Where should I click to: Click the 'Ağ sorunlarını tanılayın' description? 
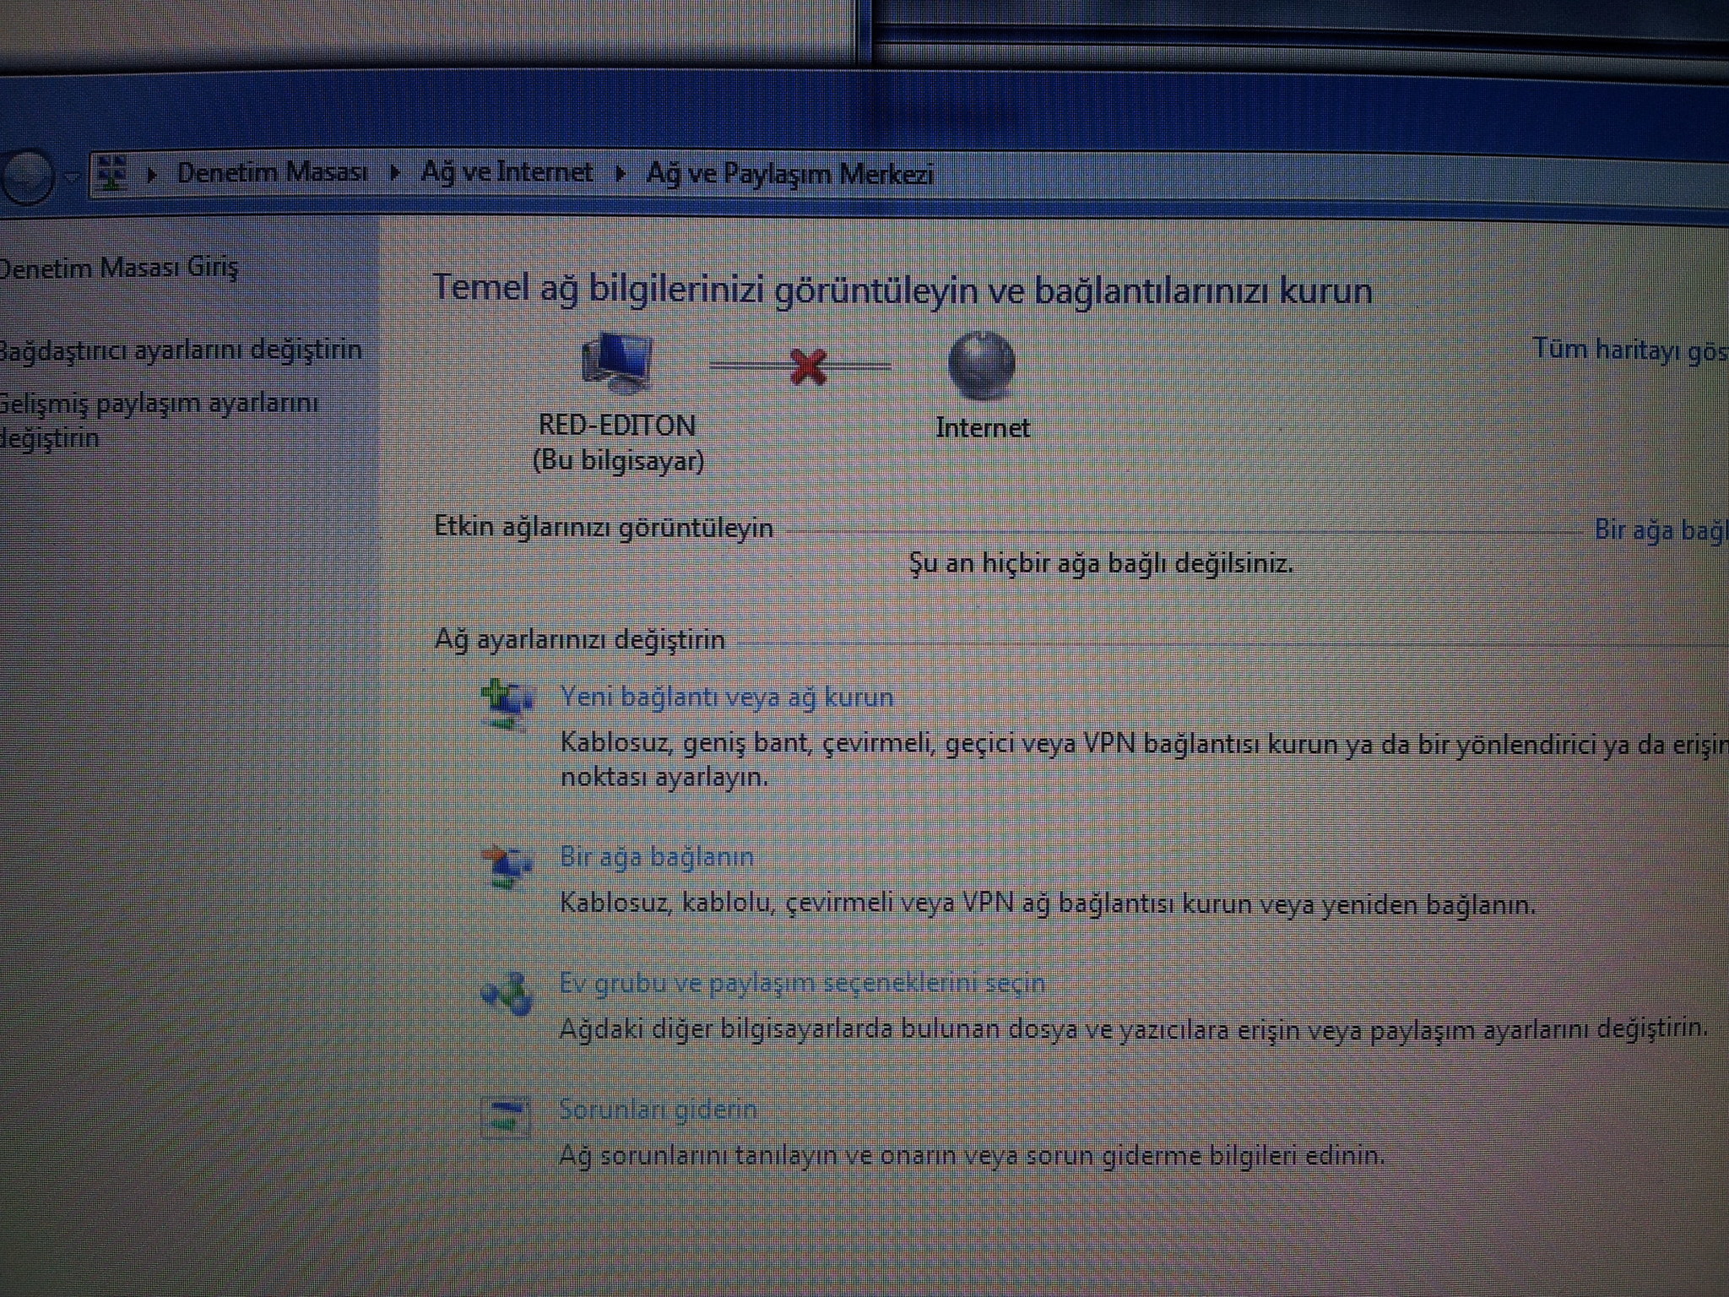972,1155
